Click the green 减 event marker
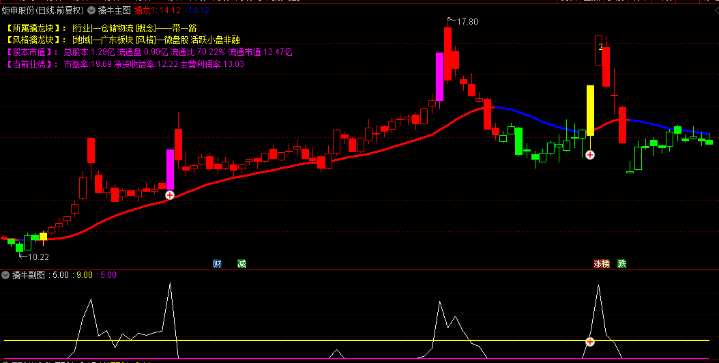This screenshot has width=719, height=363. [241, 263]
